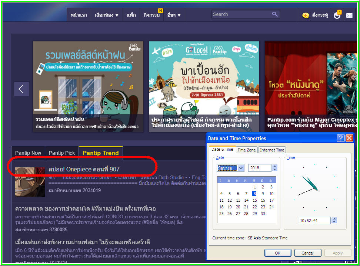Select day 1 in the calendar
This screenshot has width=360, height=266.
pos(254,187)
